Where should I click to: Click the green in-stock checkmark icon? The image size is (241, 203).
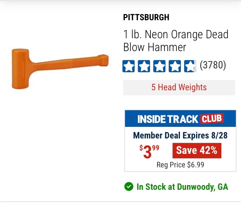[x=129, y=187]
